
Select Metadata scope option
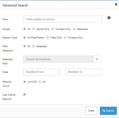(x=74, y=29)
